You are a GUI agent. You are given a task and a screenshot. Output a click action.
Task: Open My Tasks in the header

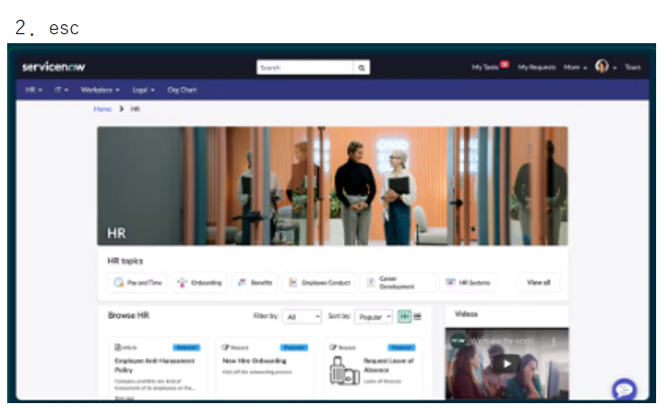click(485, 67)
